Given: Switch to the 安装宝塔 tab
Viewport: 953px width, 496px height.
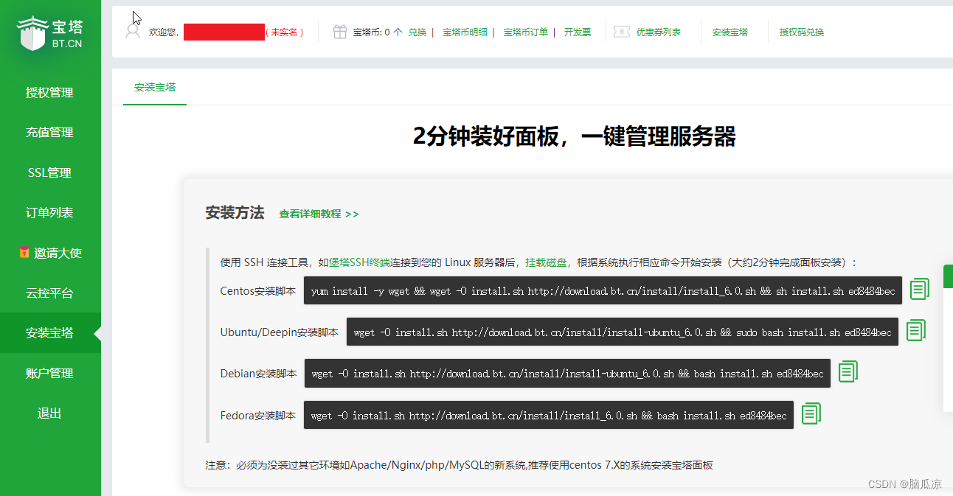Looking at the screenshot, I should pyautogui.click(x=155, y=87).
